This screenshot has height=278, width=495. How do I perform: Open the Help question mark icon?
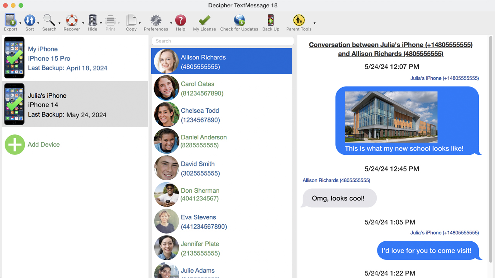coord(180,20)
